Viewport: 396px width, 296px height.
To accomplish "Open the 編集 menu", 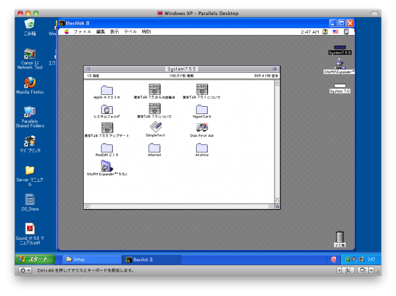I will tap(100, 32).
